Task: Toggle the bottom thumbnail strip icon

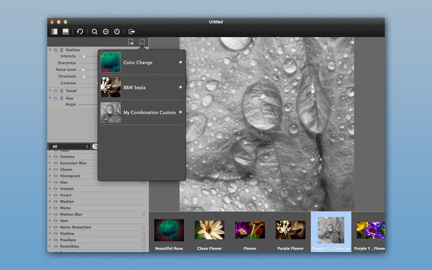Action: pos(65,31)
